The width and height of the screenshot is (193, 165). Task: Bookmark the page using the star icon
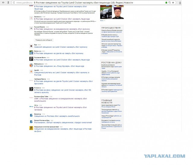tap(173, 2)
